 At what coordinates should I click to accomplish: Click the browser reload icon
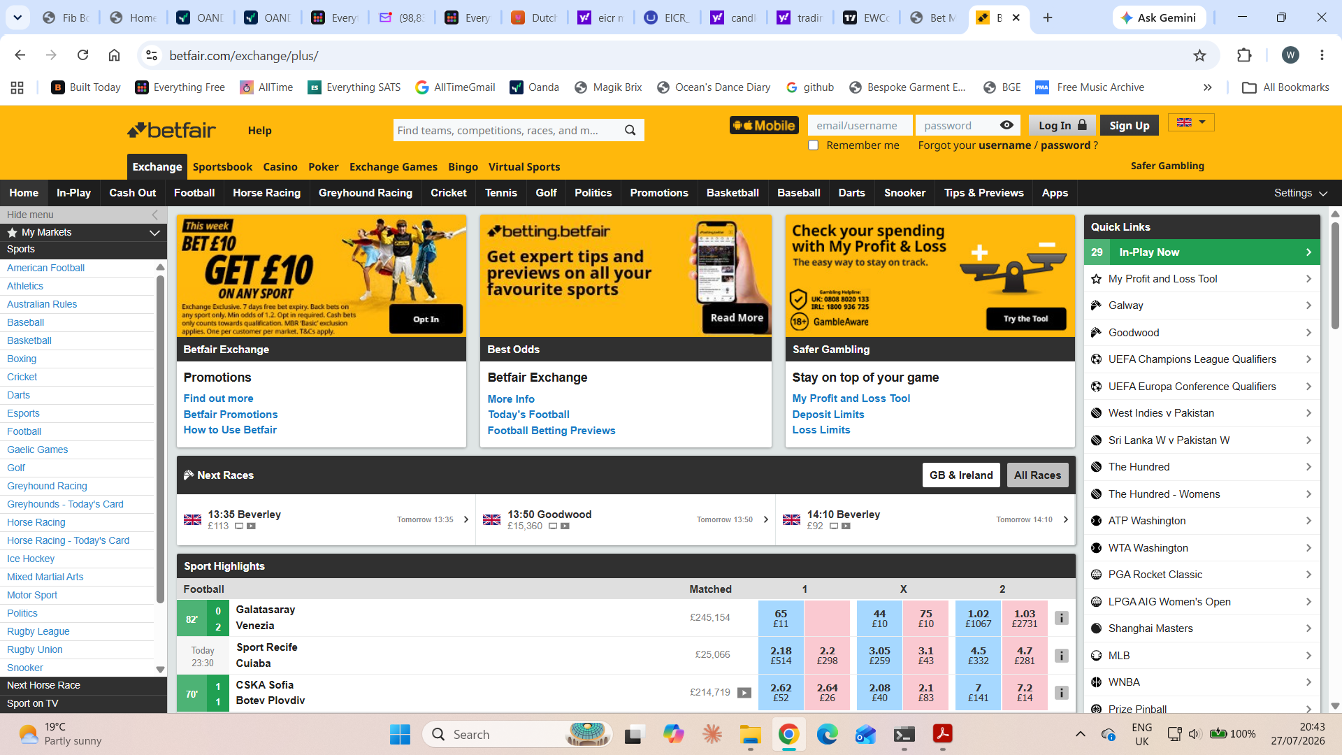tap(82, 55)
